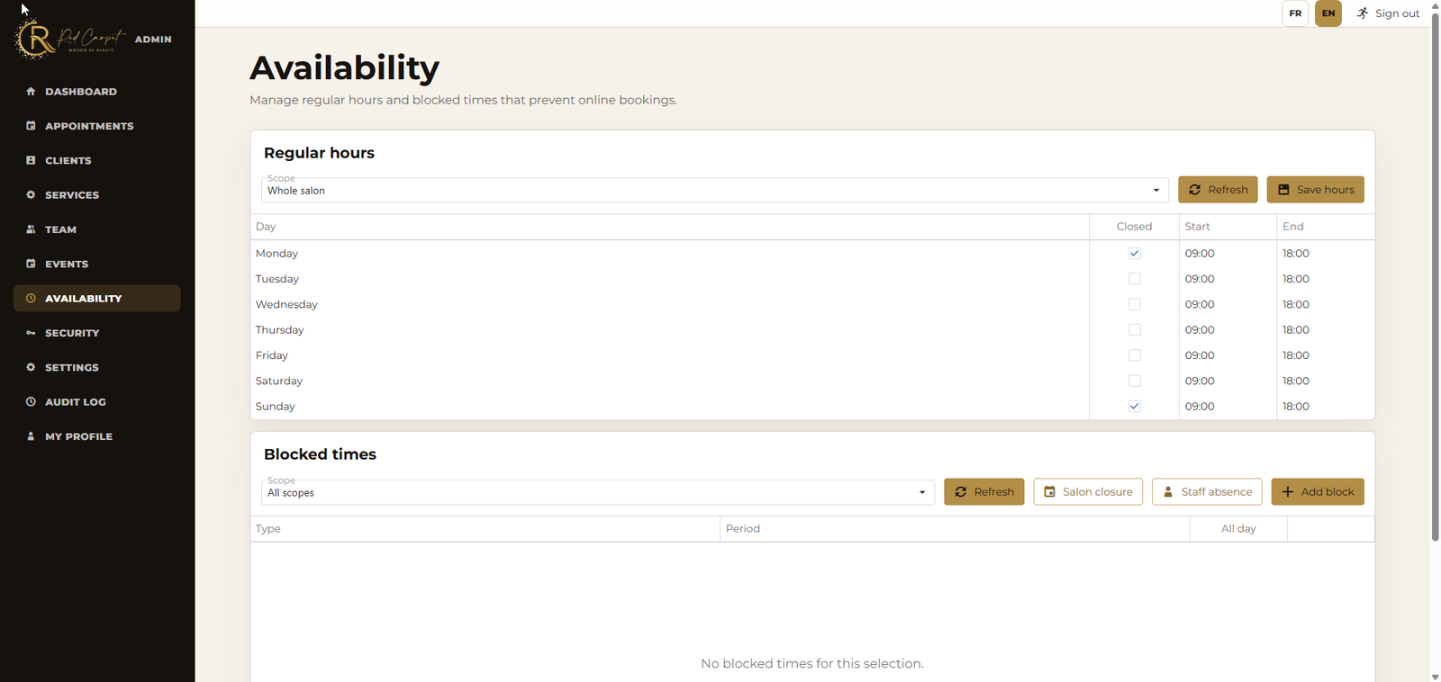Click the Sign out link
The height and width of the screenshot is (682, 1441).
(1388, 13)
